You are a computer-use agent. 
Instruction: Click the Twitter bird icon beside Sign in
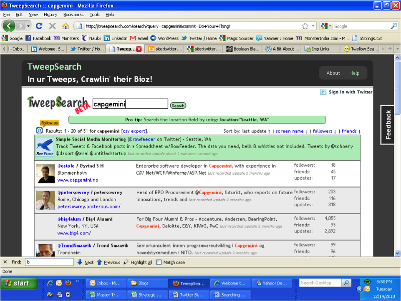point(323,92)
